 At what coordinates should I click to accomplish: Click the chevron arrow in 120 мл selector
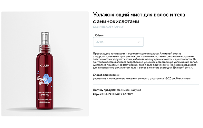[x=139, y=42]
